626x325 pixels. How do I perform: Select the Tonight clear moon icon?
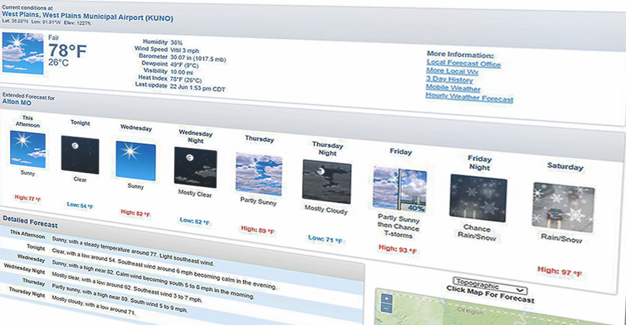pyautogui.click(x=80, y=154)
